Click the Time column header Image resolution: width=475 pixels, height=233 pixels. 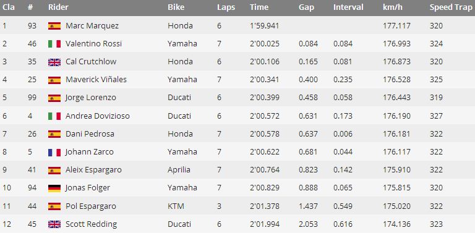point(259,7)
